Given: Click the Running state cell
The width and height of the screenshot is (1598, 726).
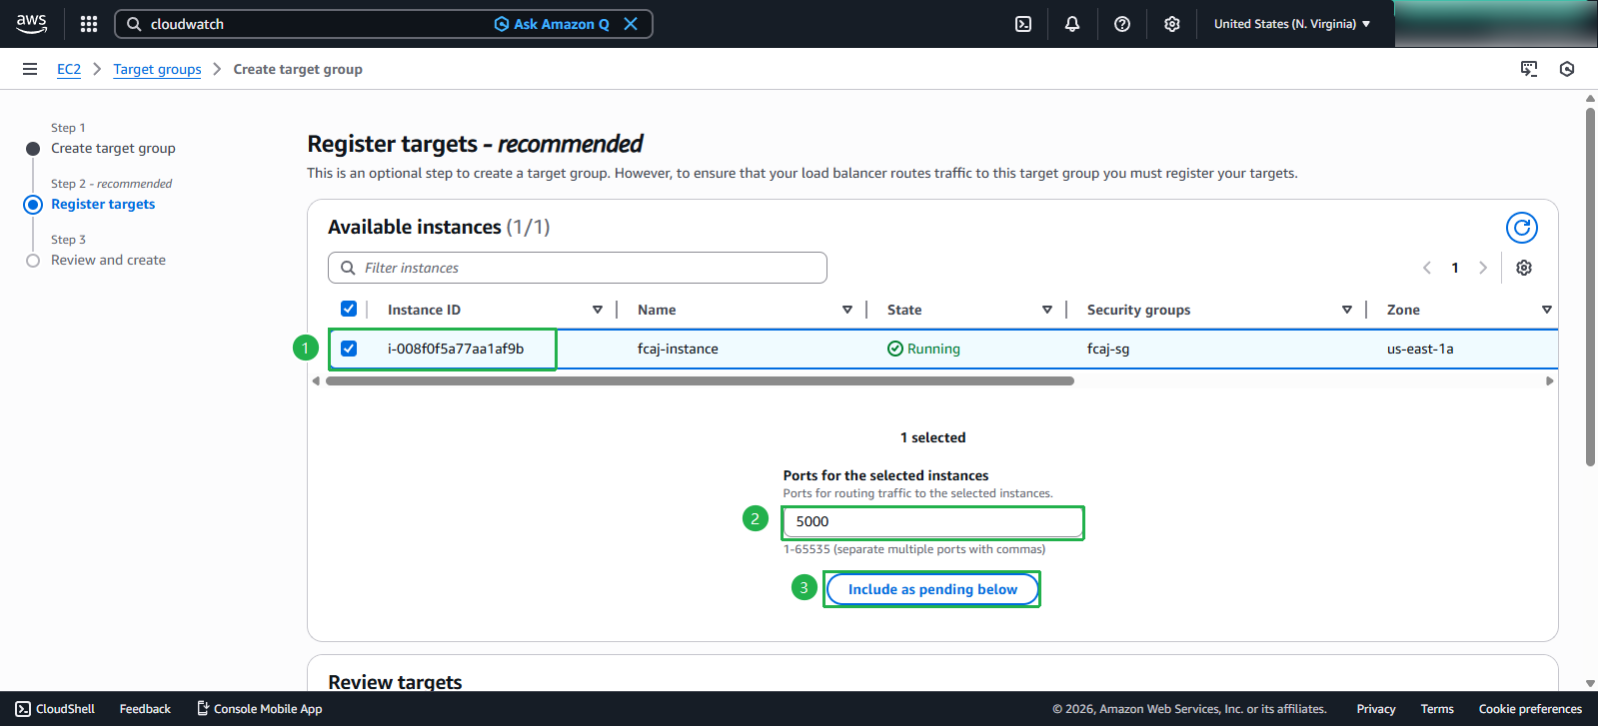Looking at the screenshot, I should tap(923, 349).
